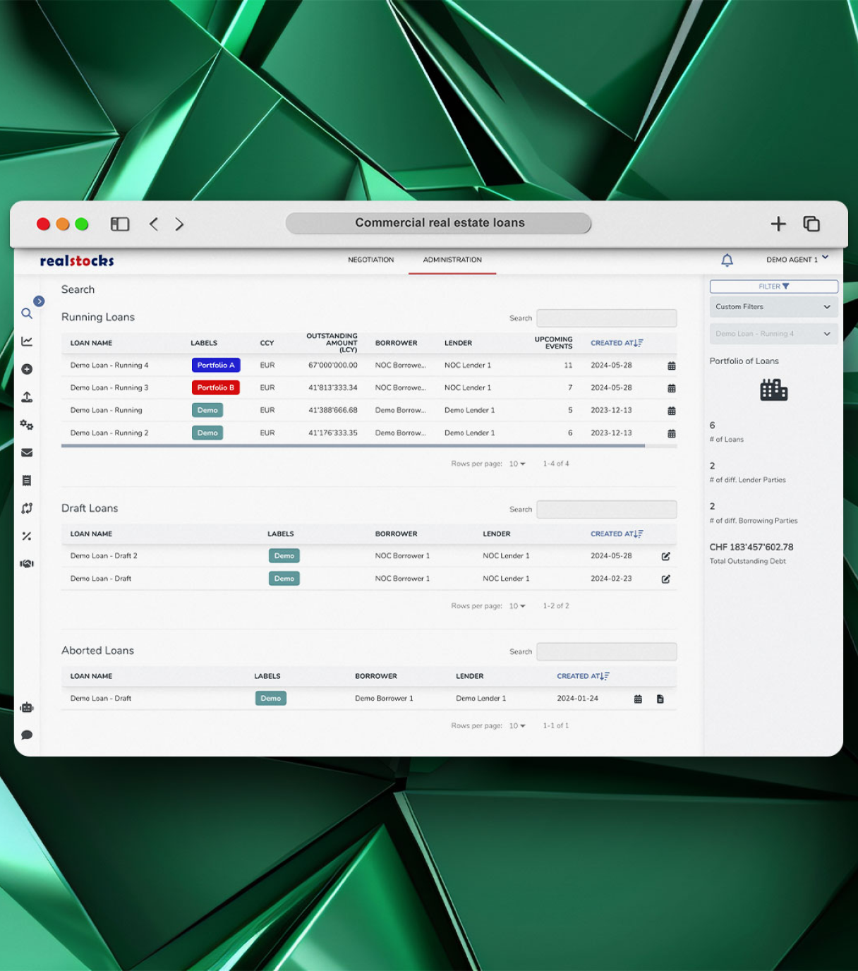Select the Administration tab
This screenshot has width=858, height=971.
click(452, 260)
